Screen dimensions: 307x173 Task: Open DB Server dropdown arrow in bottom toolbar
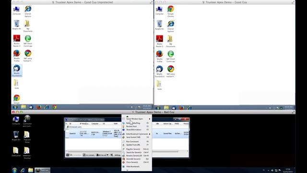pyautogui.click(x=107, y=155)
